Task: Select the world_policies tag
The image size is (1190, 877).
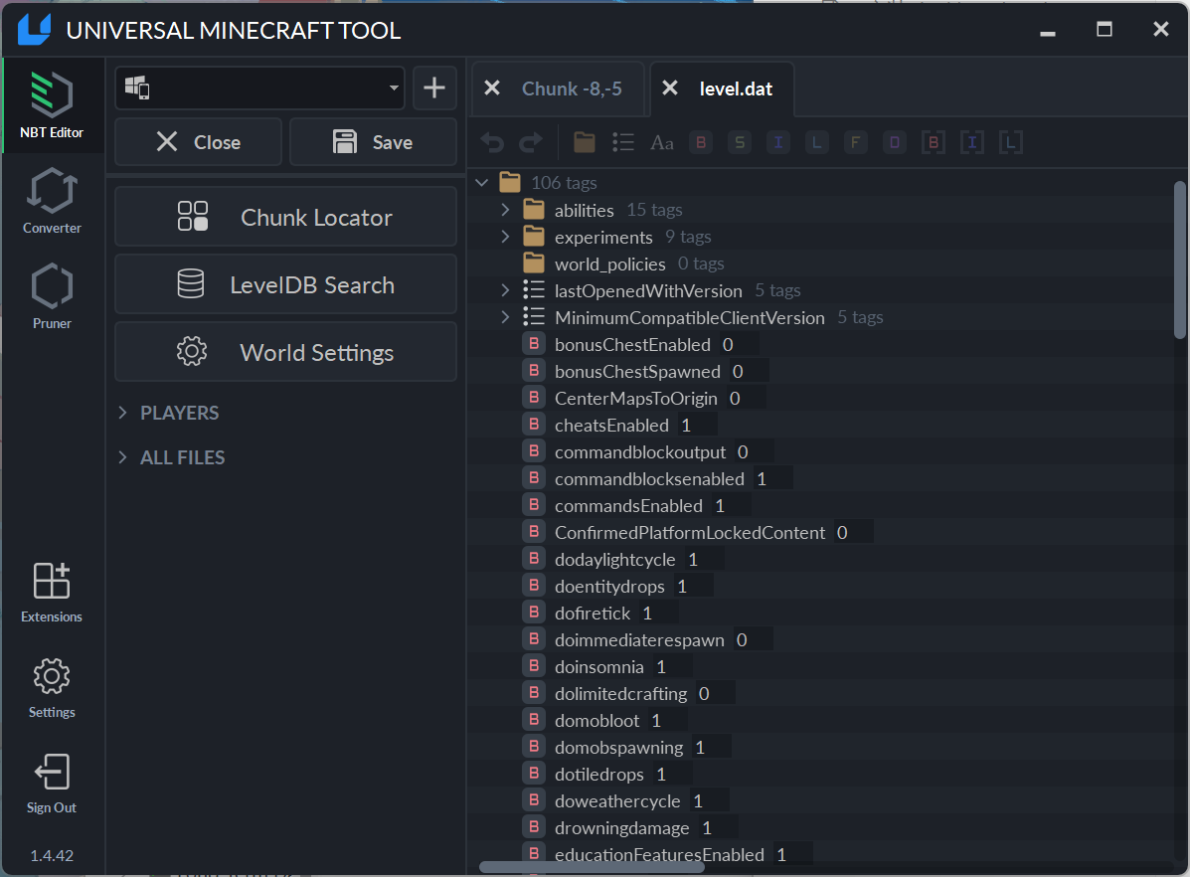Action: 610,263
